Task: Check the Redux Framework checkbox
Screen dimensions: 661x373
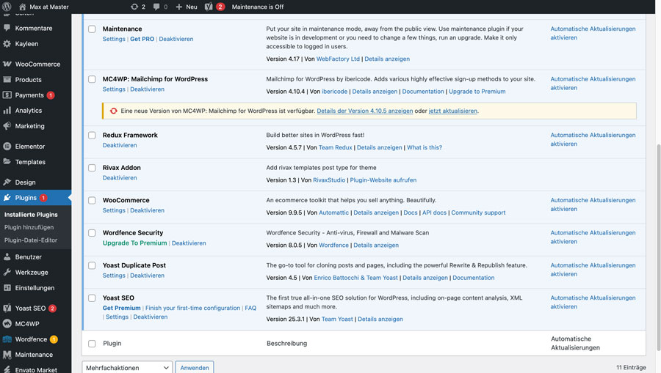Action: [x=92, y=135]
